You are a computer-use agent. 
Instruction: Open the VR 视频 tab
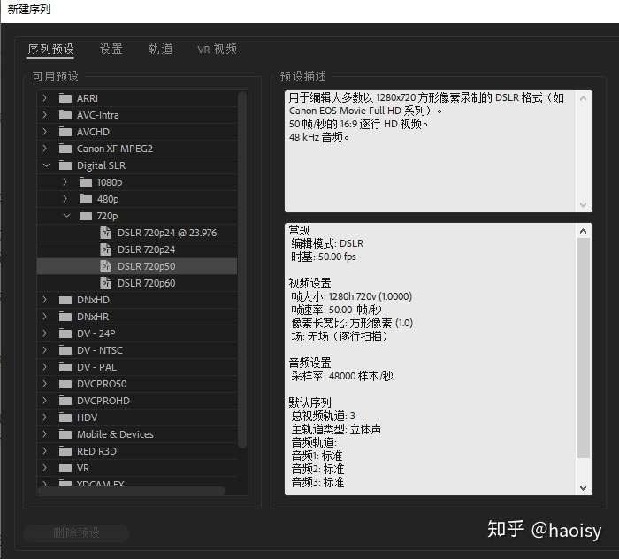tap(218, 49)
